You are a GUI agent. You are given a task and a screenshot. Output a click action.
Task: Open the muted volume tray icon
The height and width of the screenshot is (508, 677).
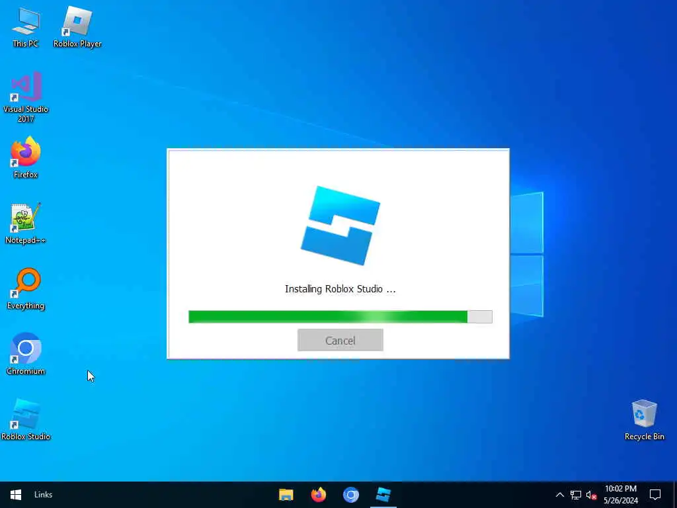click(592, 495)
